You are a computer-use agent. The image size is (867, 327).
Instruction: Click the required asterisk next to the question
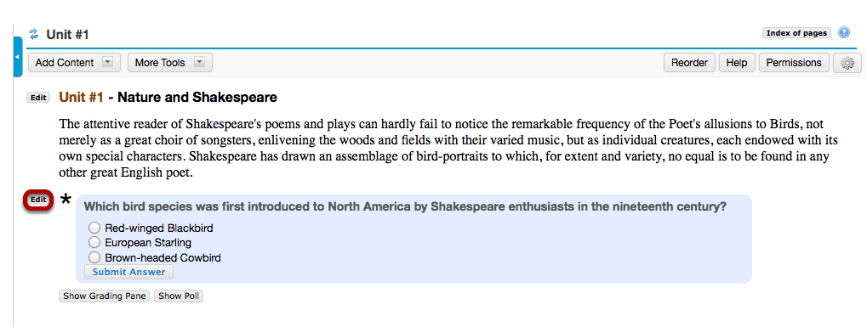click(66, 200)
